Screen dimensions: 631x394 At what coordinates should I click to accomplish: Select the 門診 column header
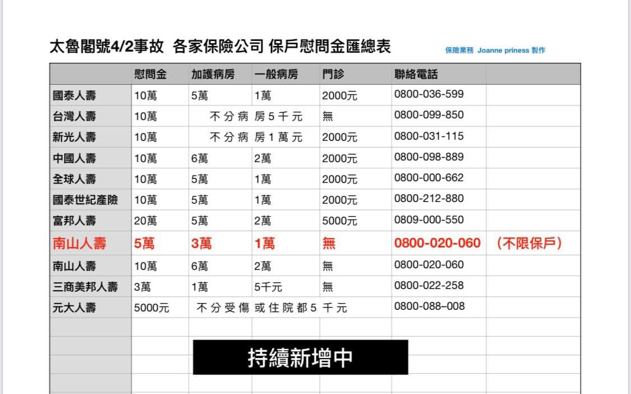pyautogui.click(x=333, y=74)
